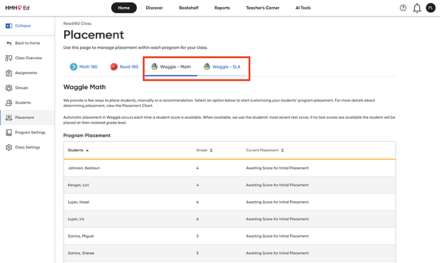Open the Discover menu
Image resolution: width=440 pixels, height=263 pixels.
click(x=155, y=8)
